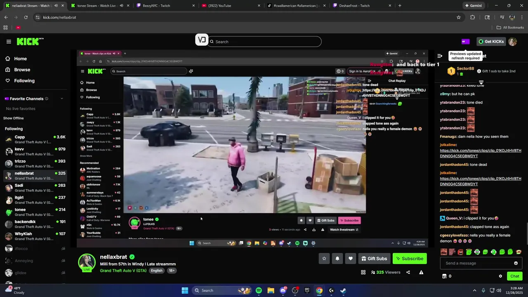Go to Home in the Kick sidebar
This screenshot has width=528, height=297.
tap(20, 59)
